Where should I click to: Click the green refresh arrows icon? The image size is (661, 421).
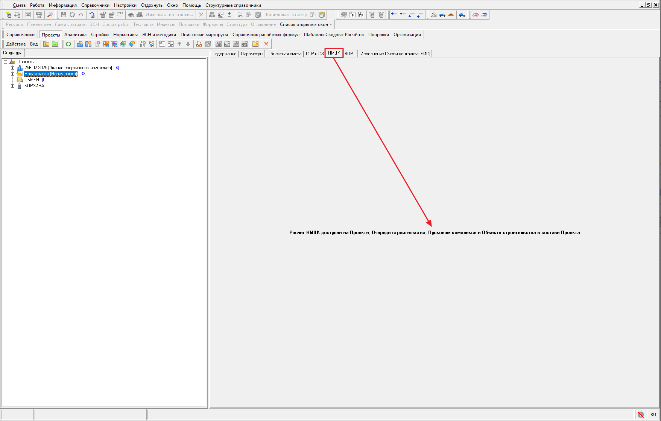68,44
